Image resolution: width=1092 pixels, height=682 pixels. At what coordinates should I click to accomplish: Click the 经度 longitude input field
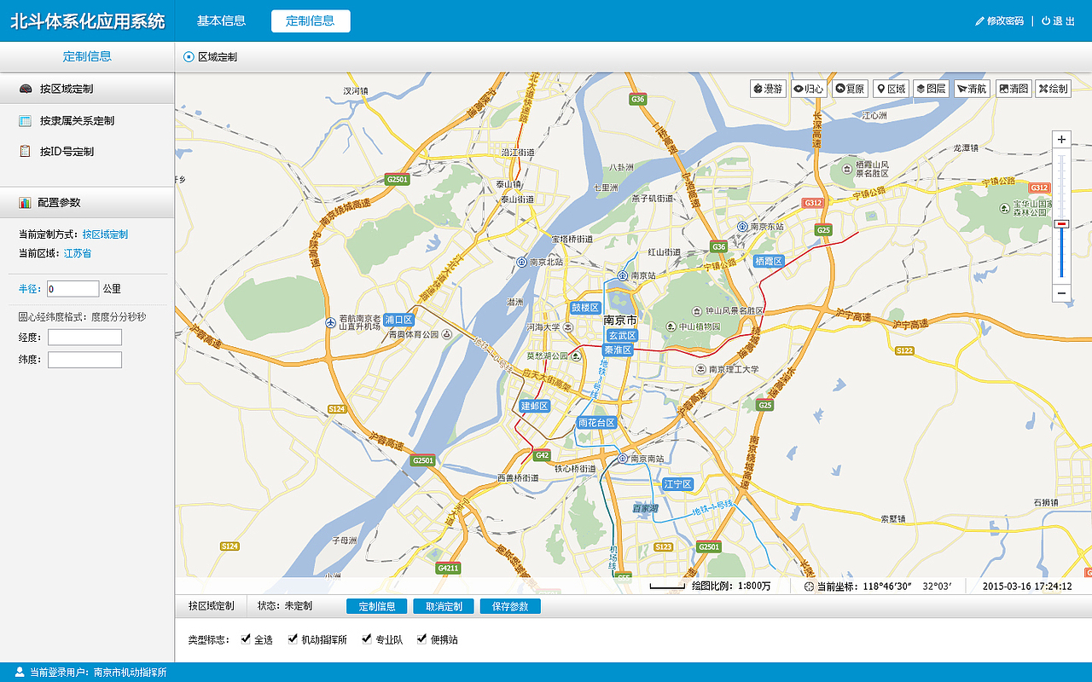84,338
